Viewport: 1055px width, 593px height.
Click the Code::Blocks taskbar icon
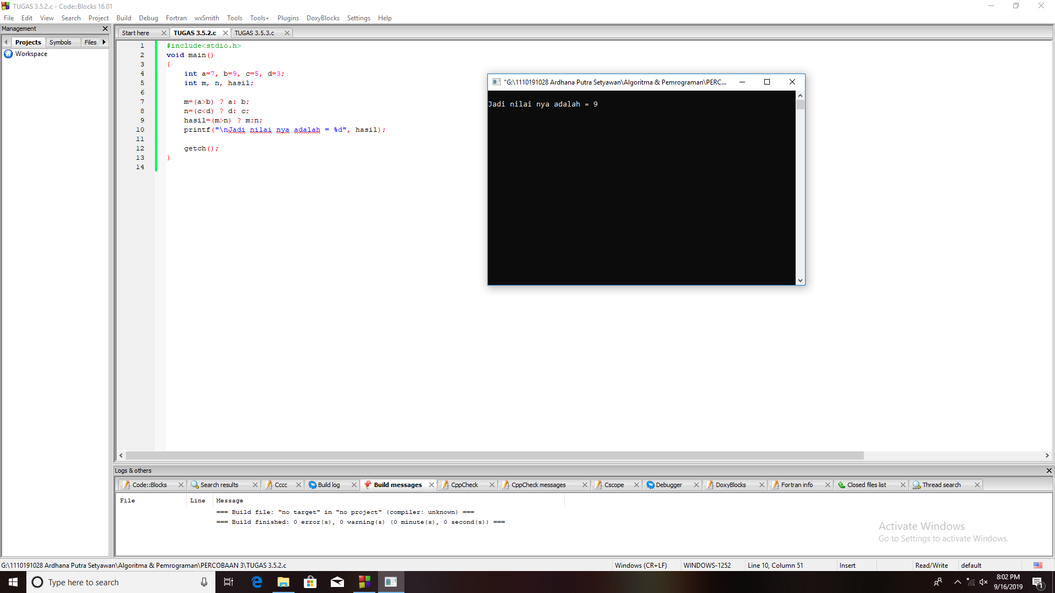tap(364, 582)
